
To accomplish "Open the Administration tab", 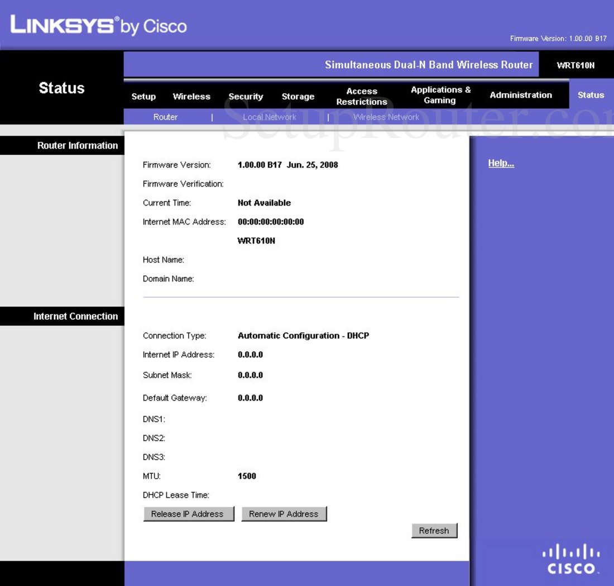I will click(521, 95).
